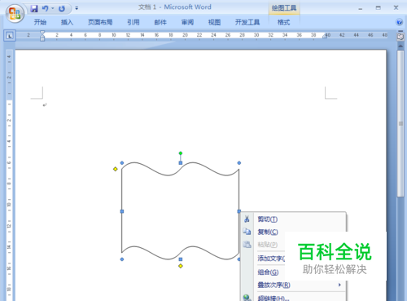Open Word help question mark icon
Image resolution: width=407 pixels, height=301 pixels.
[x=399, y=22]
